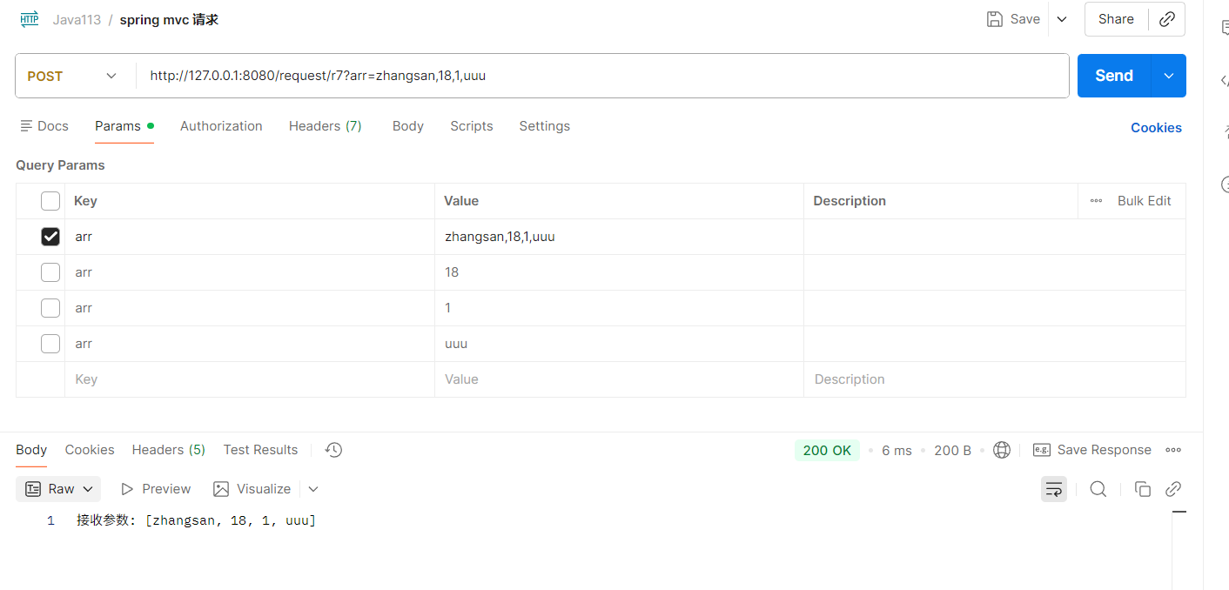Open response Headers (5) tab
The image size is (1229, 590).
(x=169, y=450)
